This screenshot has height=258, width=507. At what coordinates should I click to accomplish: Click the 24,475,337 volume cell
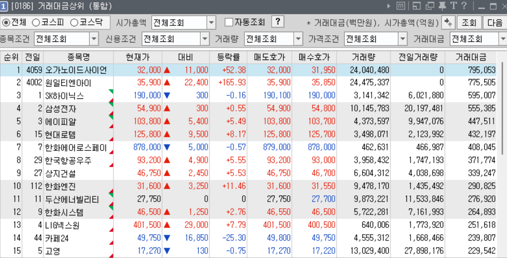[x=369, y=83]
